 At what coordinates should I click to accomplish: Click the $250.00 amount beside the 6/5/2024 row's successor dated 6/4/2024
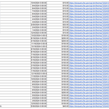coord(58,92)
